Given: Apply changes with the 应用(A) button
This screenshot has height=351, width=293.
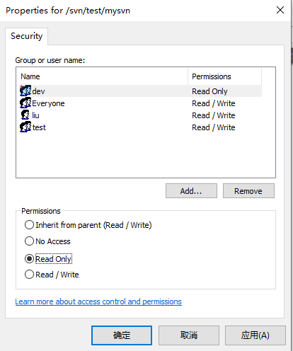Looking at the screenshot, I should click(255, 335).
